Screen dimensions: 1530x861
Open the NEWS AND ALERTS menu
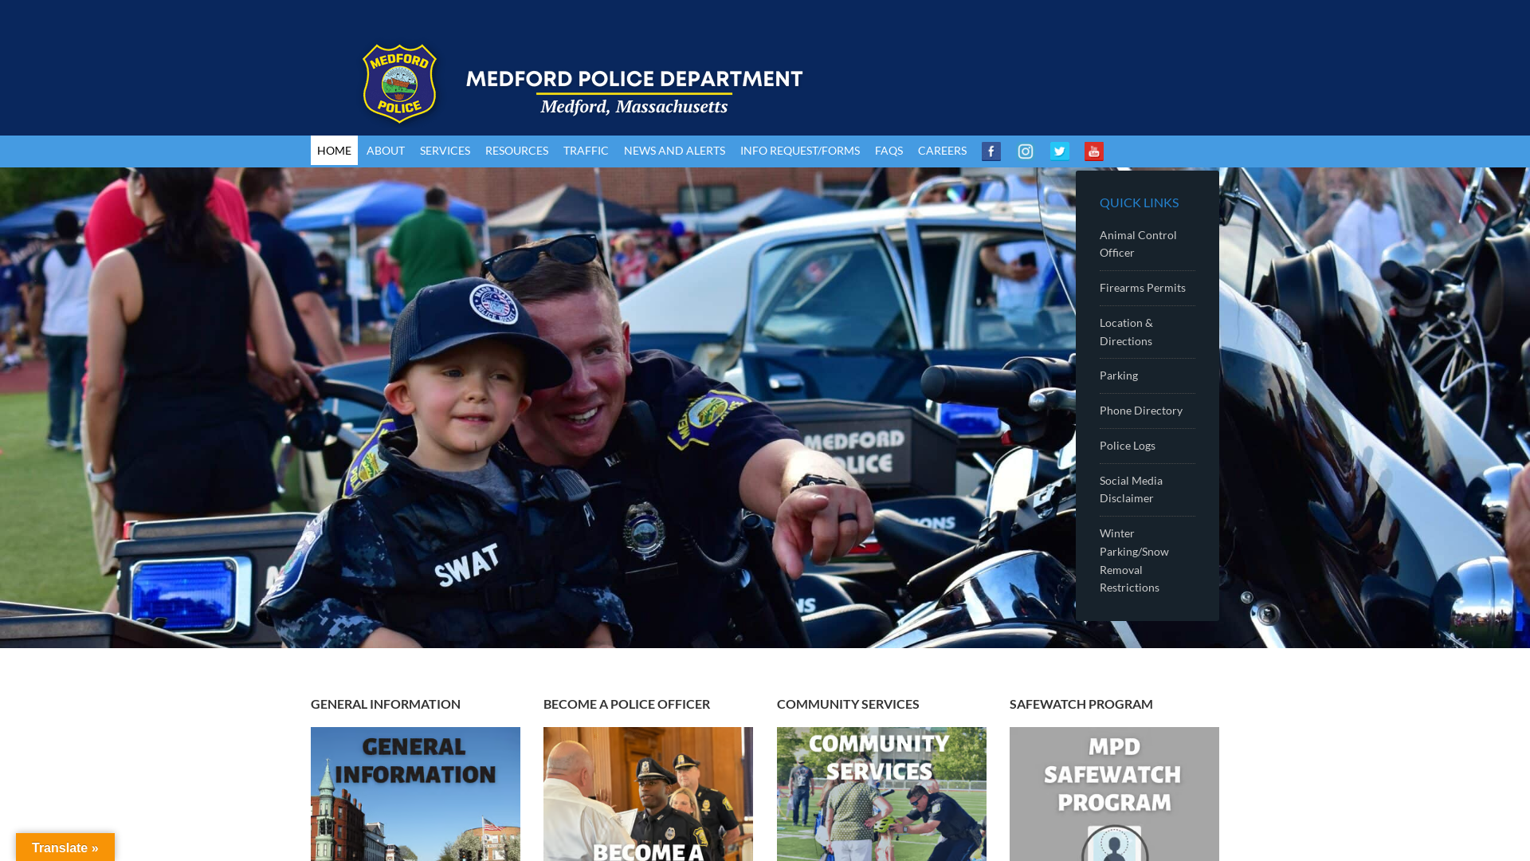click(x=674, y=151)
